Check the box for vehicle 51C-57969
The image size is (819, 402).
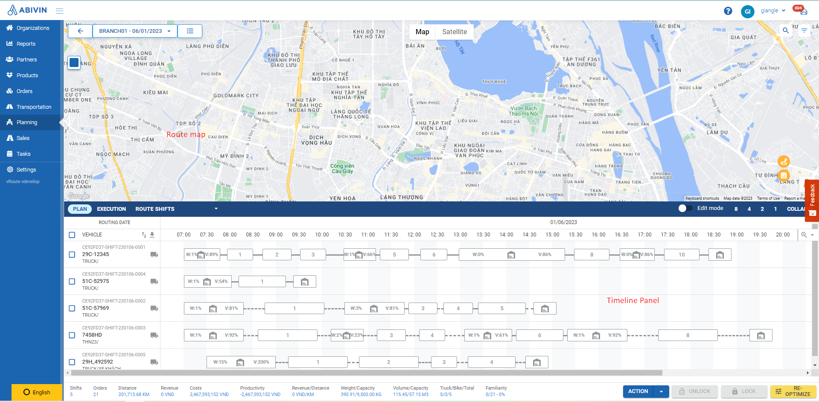pos(72,308)
